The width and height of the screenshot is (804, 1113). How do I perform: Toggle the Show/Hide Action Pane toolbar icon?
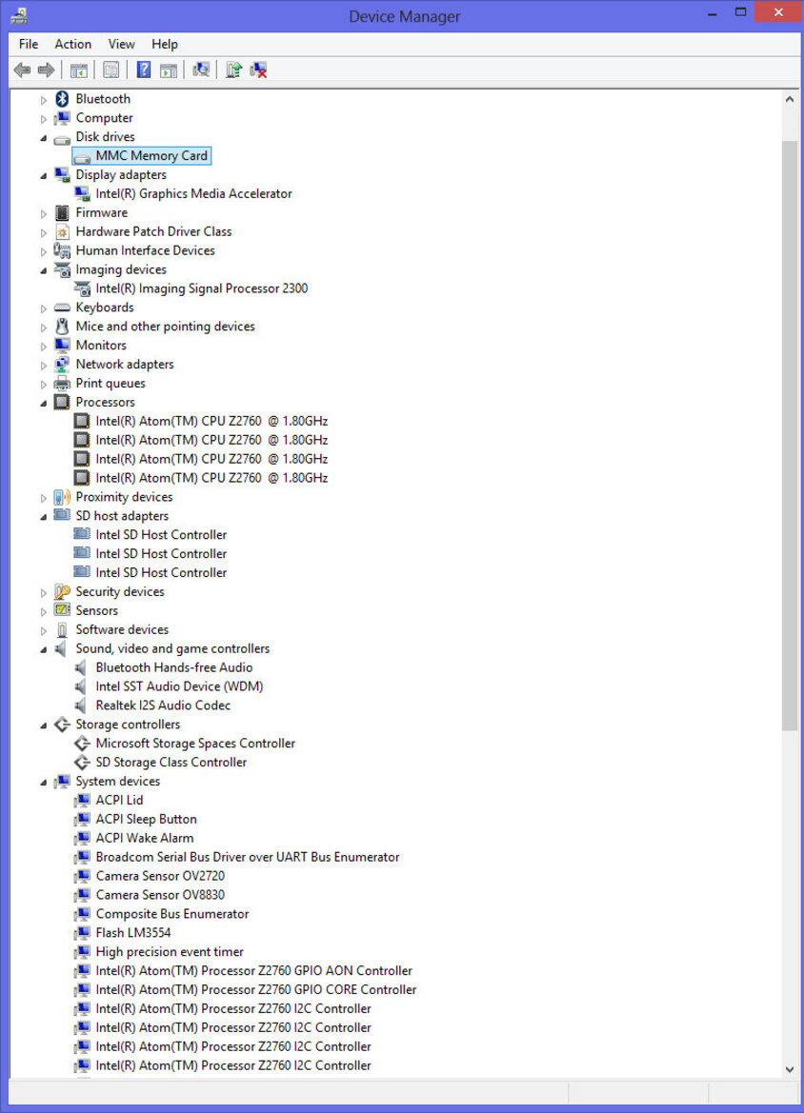169,70
